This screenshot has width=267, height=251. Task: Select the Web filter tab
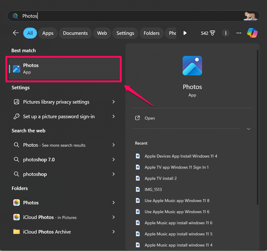102,33
